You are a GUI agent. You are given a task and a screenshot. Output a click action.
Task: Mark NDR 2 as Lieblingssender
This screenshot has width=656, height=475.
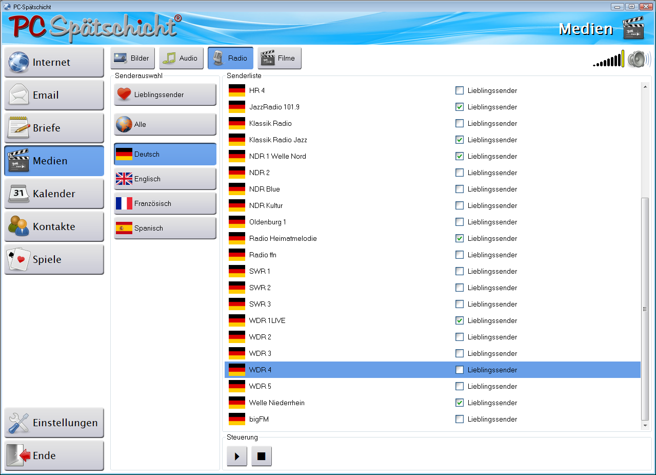tap(460, 173)
